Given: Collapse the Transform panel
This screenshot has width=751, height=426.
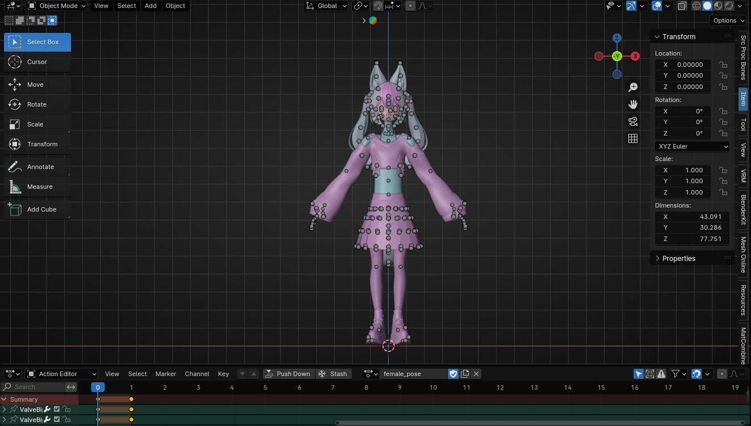Looking at the screenshot, I should coord(657,37).
